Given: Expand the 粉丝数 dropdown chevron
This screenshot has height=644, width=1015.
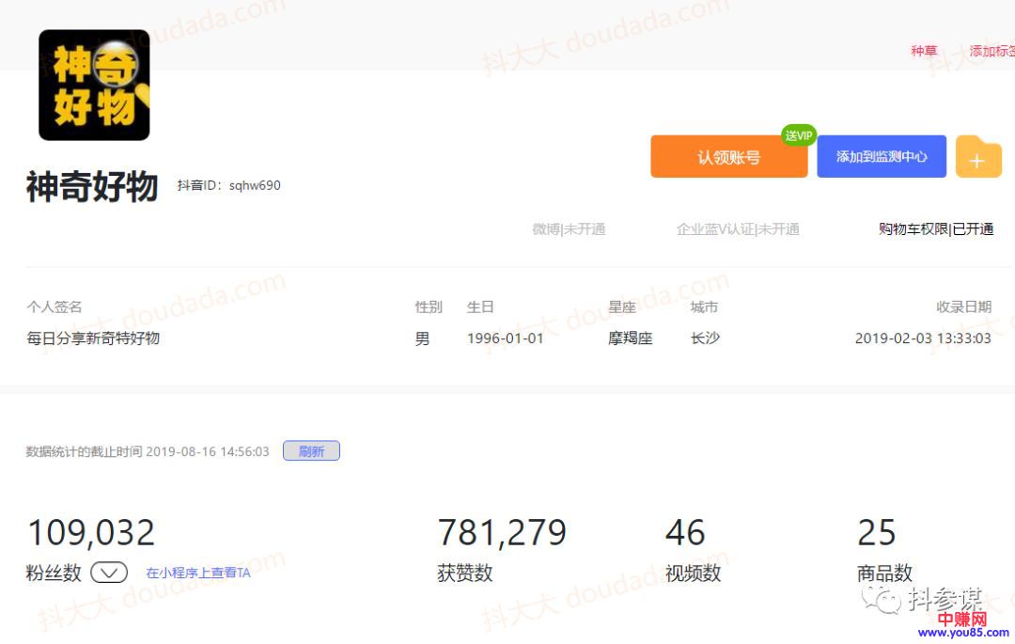Looking at the screenshot, I should (x=109, y=573).
